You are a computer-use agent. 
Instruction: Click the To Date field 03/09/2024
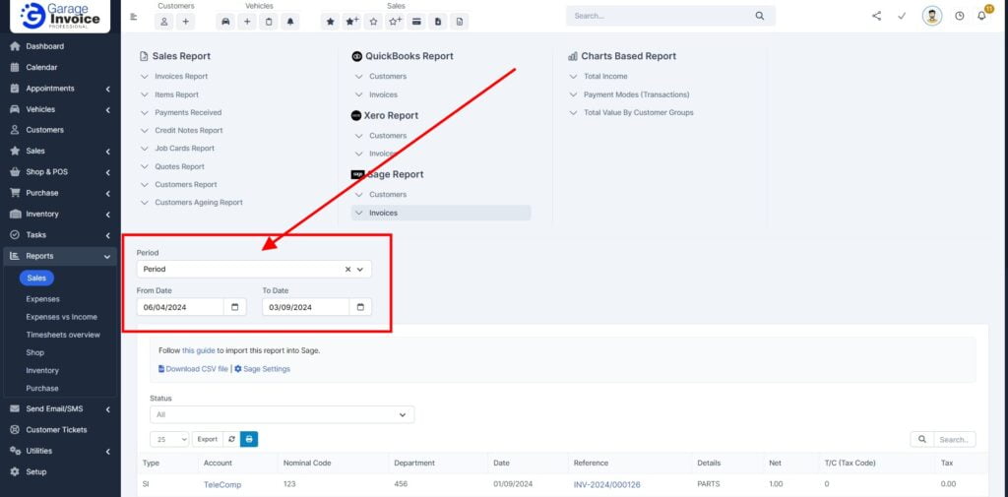[305, 307]
